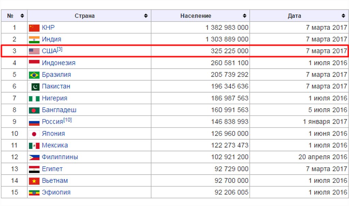Click the Египет population cell 92 729 000

click(x=231, y=169)
